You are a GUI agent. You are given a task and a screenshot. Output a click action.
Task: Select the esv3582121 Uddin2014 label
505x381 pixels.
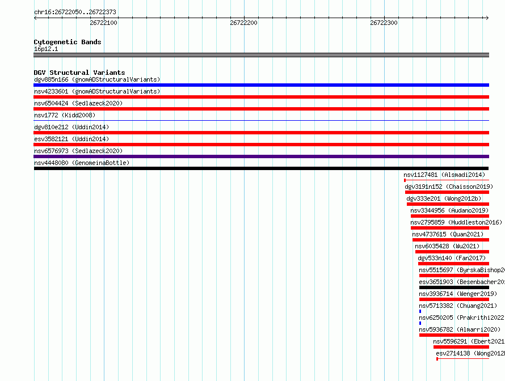[71, 139]
